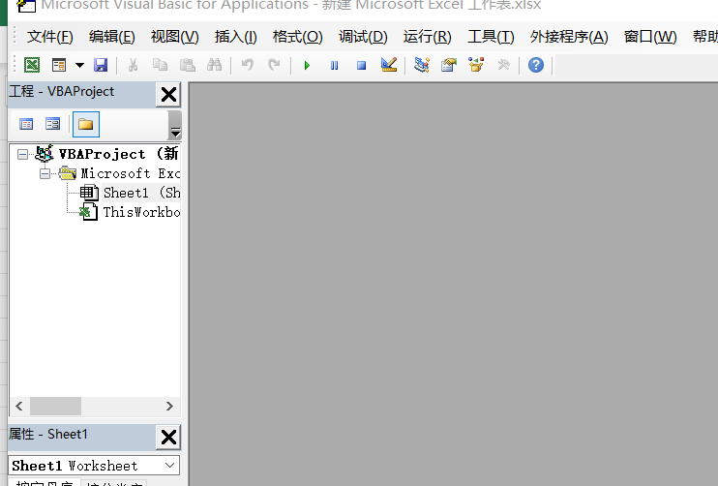Open the 调试(D) menu
718x486 pixels.
point(363,36)
